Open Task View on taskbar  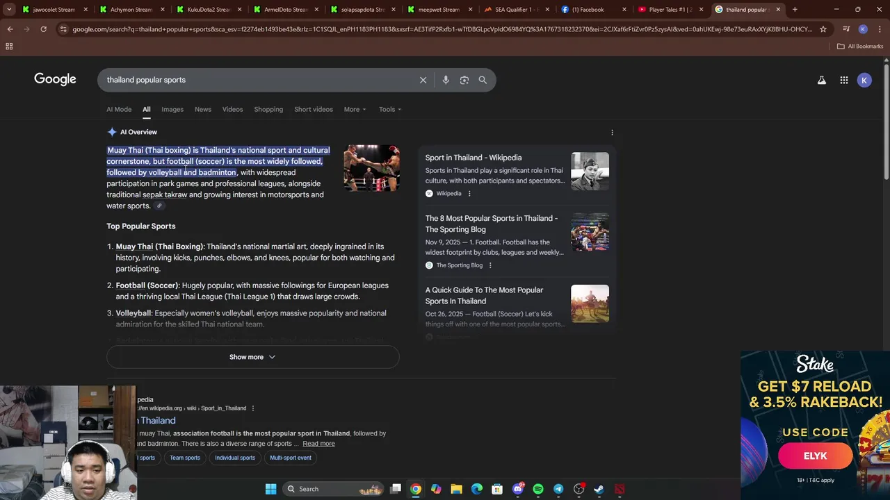point(396,489)
